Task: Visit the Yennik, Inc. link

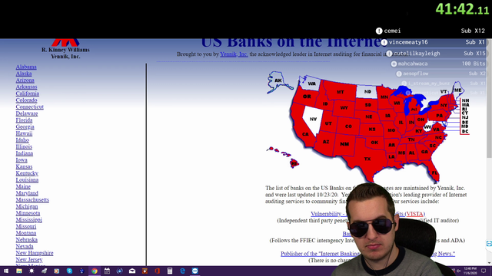Action: [234, 54]
